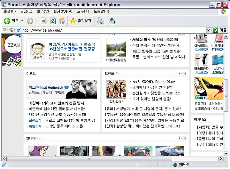Expand the address bar URL dropdown
Viewport: 230px width, 169px height.
click(209, 30)
